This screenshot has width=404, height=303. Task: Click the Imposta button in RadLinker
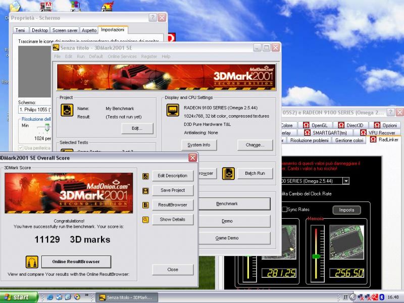(346, 210)
